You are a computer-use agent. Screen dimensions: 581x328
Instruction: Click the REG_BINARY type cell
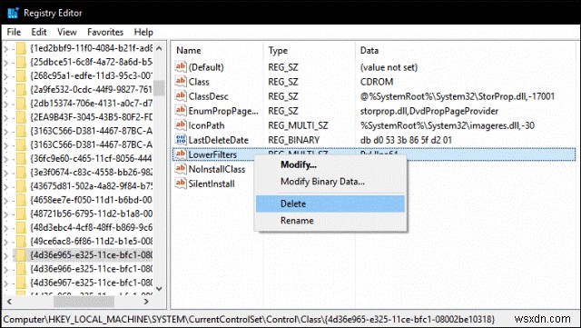pyautogui.click(x=294, y=140)
